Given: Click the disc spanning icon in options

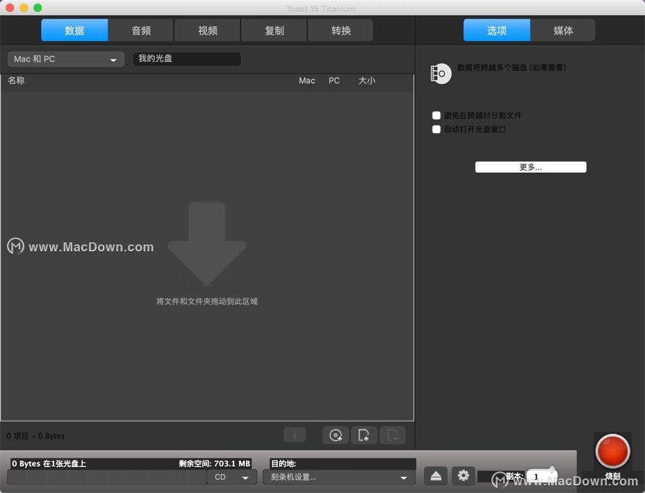Looking at the screenshot, I should coord(441,74).
